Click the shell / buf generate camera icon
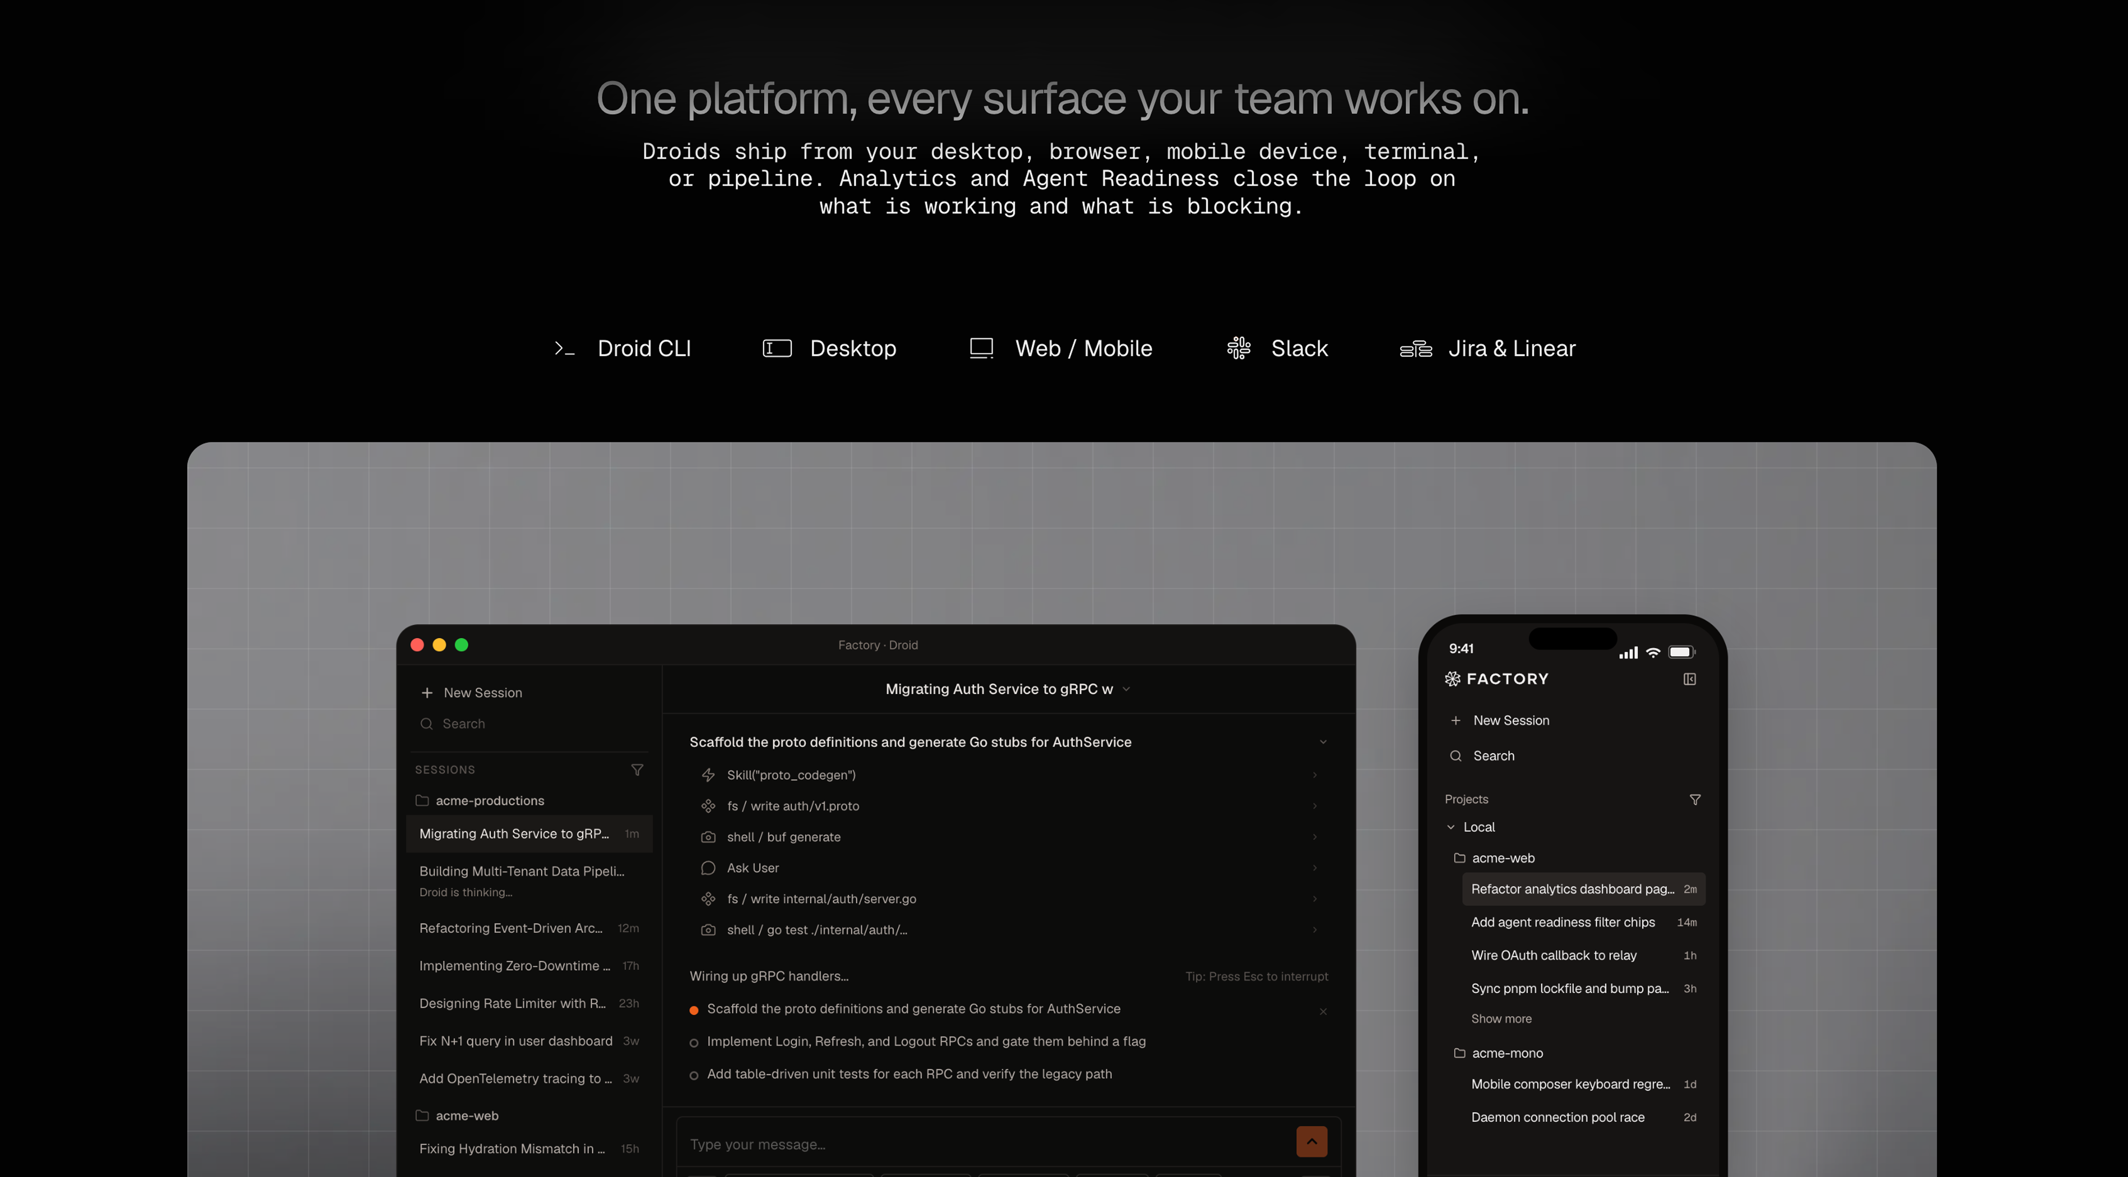 pos(708,837)
